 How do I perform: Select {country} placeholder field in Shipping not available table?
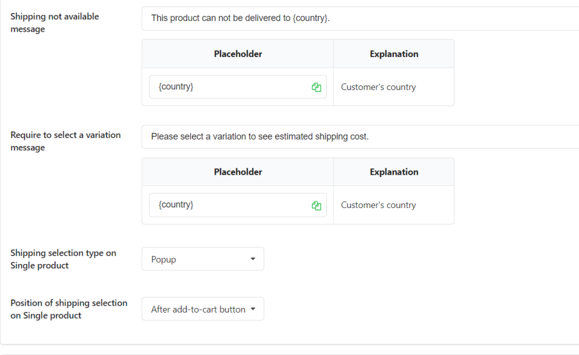[x=238, y=86]
